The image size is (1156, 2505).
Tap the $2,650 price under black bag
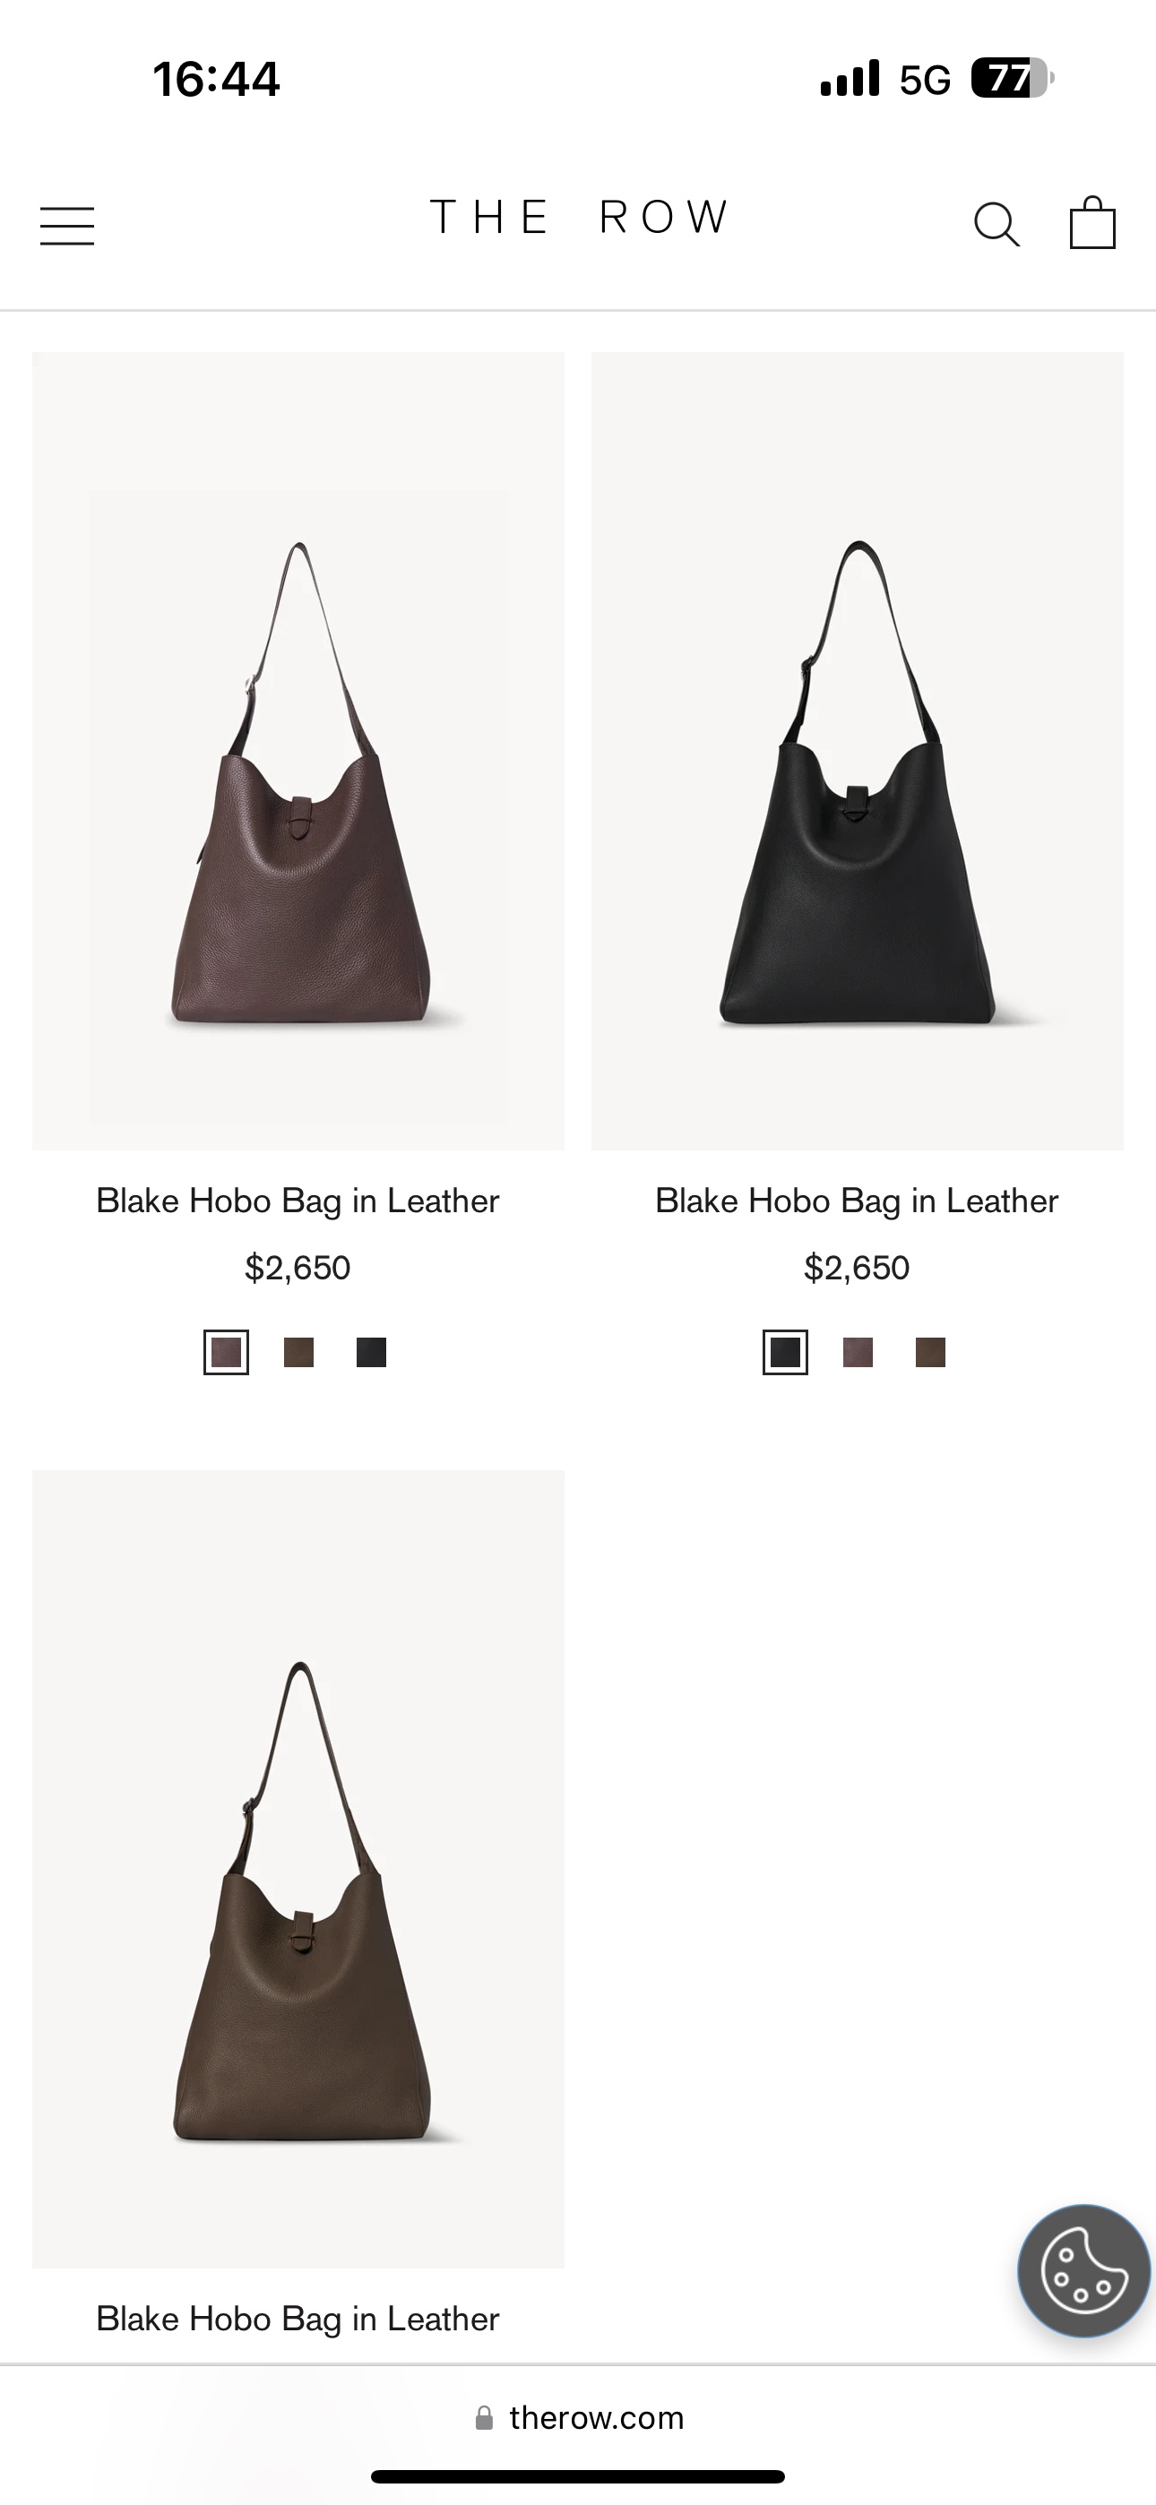click(857, 1268)
